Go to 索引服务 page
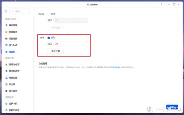Viewport: 184px width, 115px height. (11, 91)
